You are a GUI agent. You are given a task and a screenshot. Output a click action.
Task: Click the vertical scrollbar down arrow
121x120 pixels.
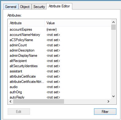113,96
